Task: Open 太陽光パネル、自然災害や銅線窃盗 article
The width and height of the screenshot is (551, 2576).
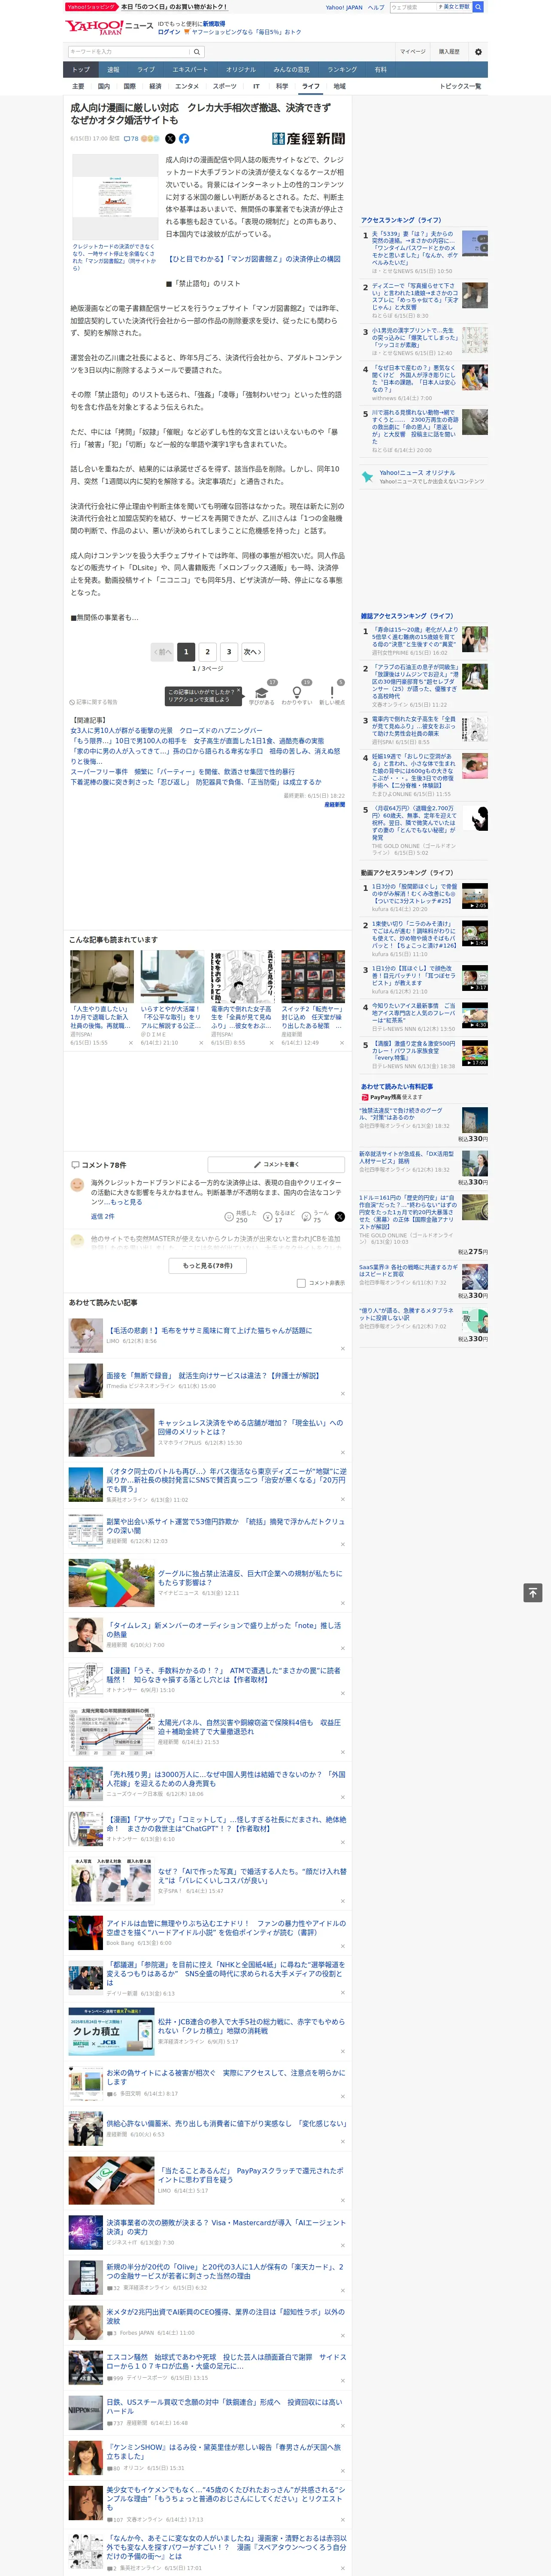Action: (250, 1727)
